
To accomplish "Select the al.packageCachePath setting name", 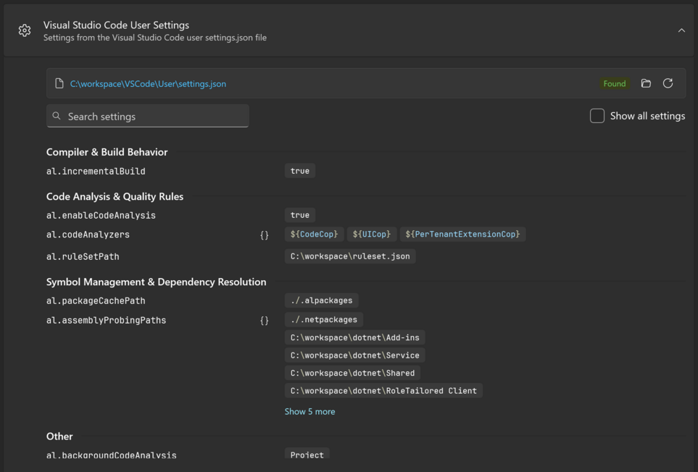I will click(x=96, y=301).
